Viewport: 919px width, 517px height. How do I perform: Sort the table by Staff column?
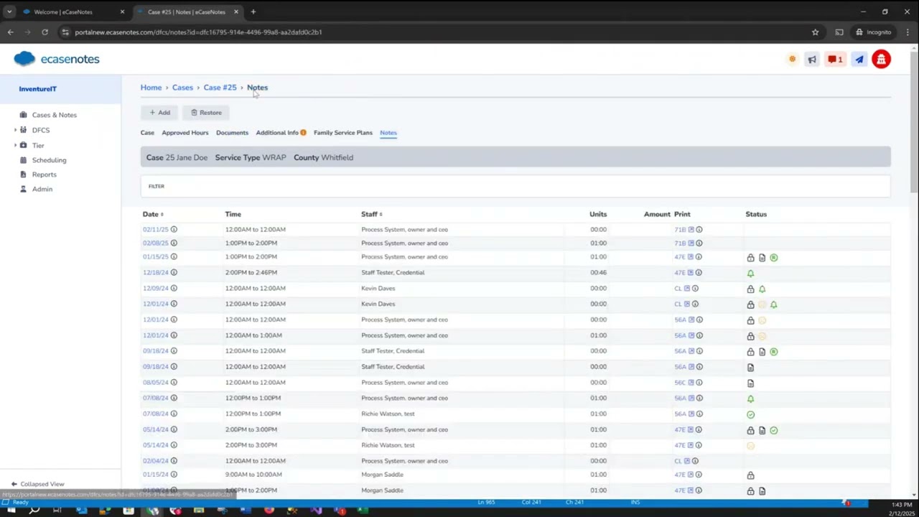tap(371, 214)
